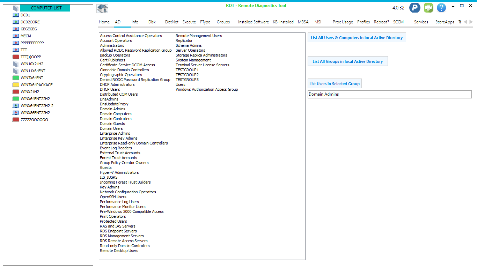477x268 pixels.
Task: Select the TESTGROUP2 entry
Action: (x=187, y=75)
